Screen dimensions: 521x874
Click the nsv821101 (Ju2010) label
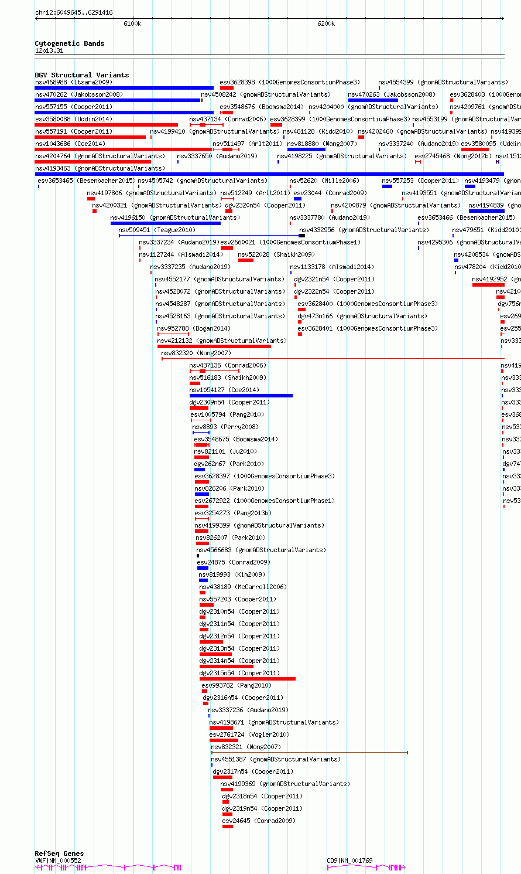coord(225,451)
